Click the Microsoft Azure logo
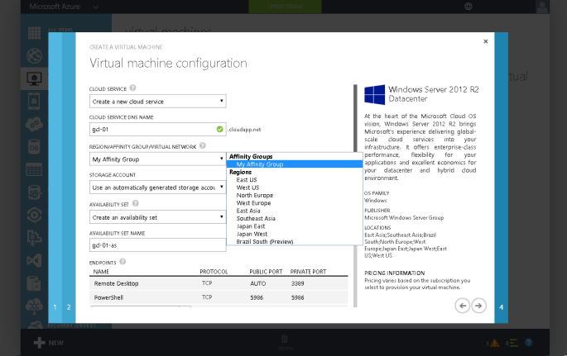 click(55, 7)
